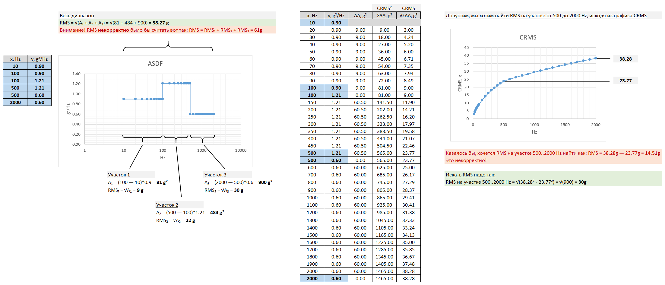Select the 23.77 label next to the CRMS chart
The height and width of the screenshot is (285, 665).
click(625, 81)
